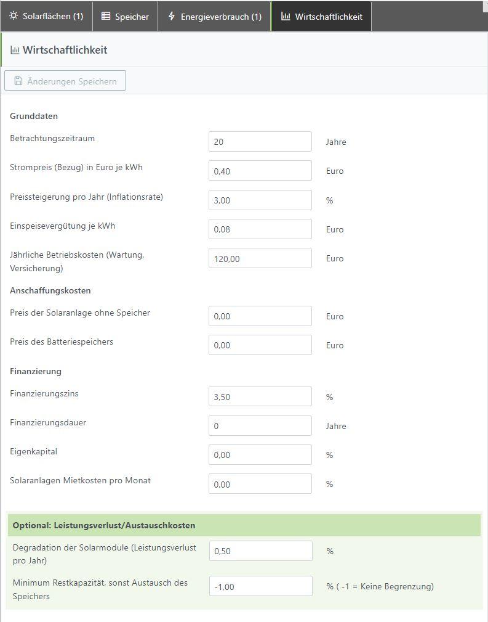The width and height of the screenshot is (488, 622).
Task: Focus the Eigenkapital input field
Action: 260,454
